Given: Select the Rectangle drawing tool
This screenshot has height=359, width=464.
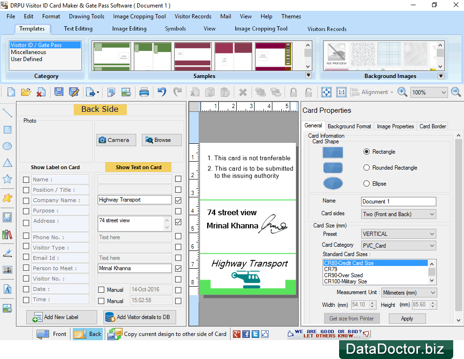Looking at the screenshot, I should tap(7, 130).
